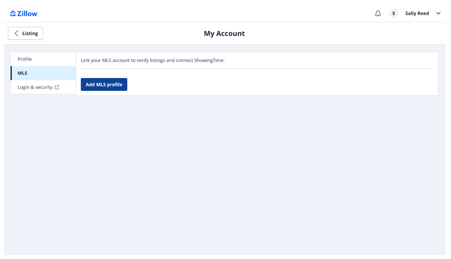Click the back arrow inside Listing button

pyautogui.click(x=16, y=33)
